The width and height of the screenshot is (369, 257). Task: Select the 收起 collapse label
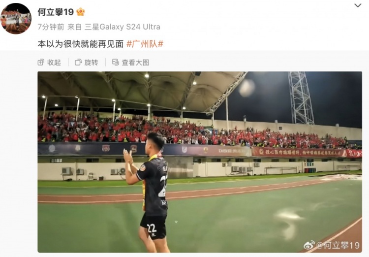point(54,63)
